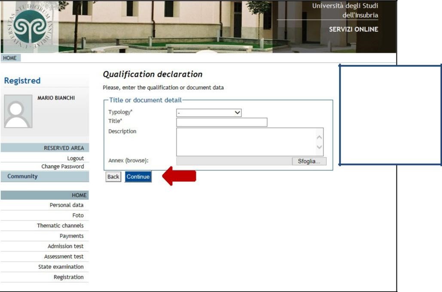The height and width of the screenshot is (292, 442).
Task: Click the university seal logo
Action: [x=30, y=26]
